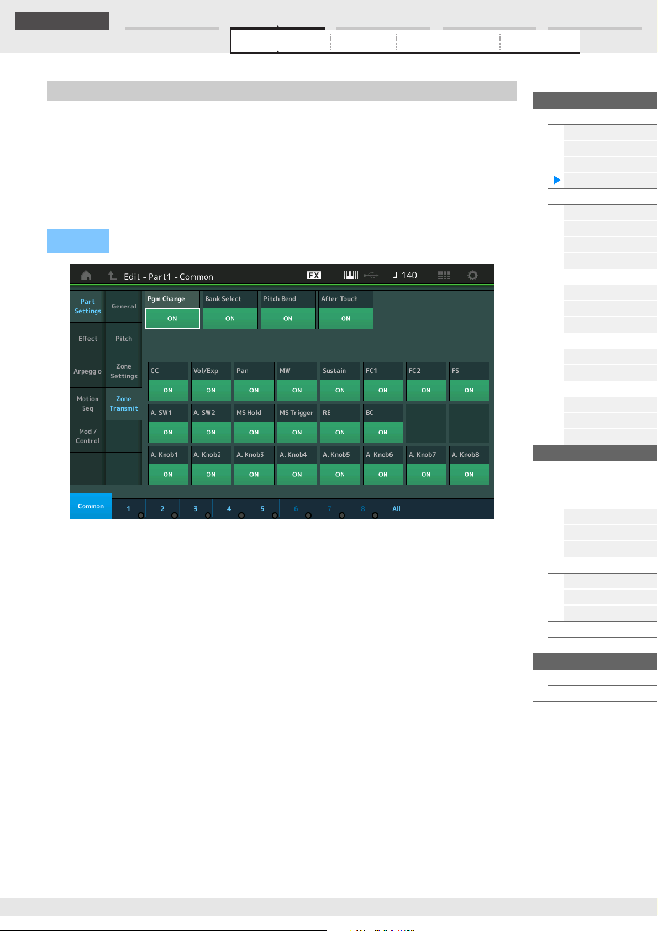The height and width of the screenshot is (931, 658).
Task: Tap the keyboard control icon
Action: pos(351,275)
